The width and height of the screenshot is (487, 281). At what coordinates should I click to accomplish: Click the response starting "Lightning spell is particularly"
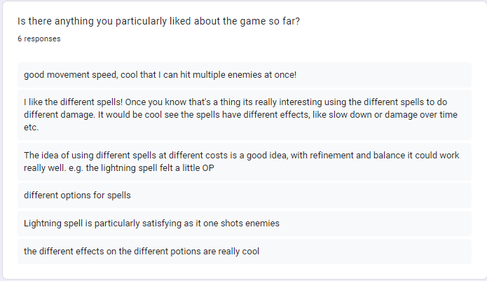click(151, 224)
